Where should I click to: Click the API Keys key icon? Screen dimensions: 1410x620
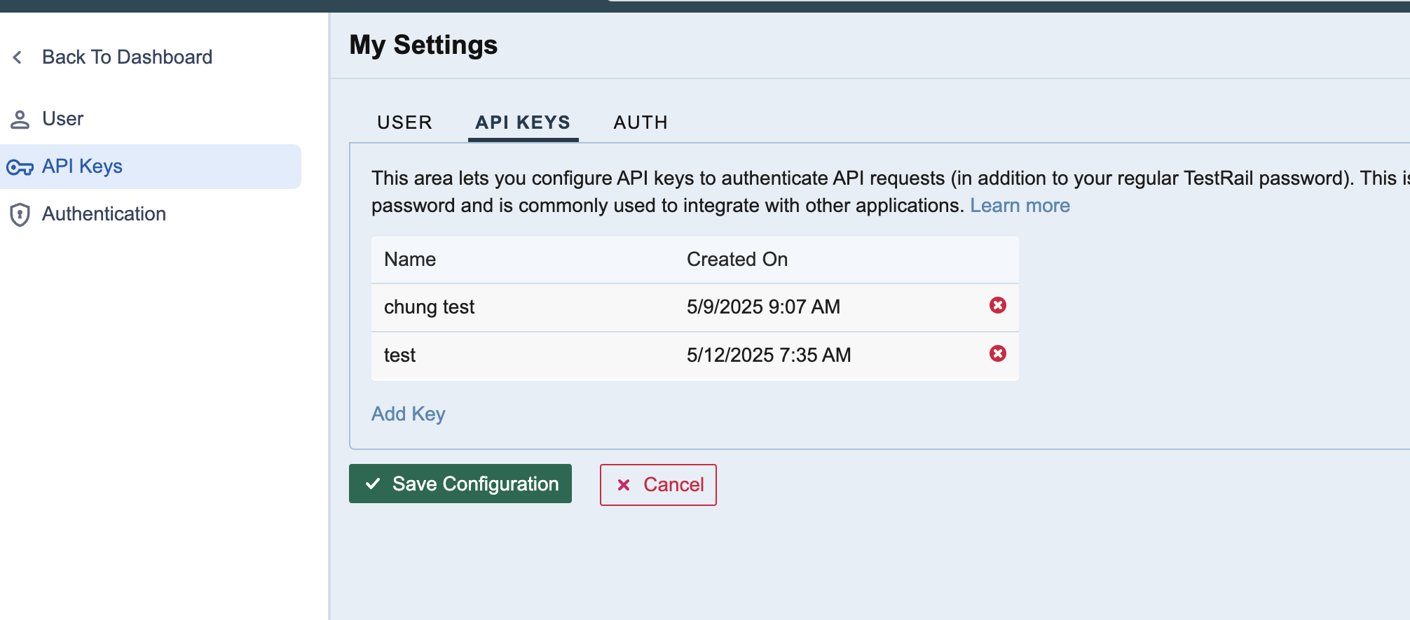20,168
